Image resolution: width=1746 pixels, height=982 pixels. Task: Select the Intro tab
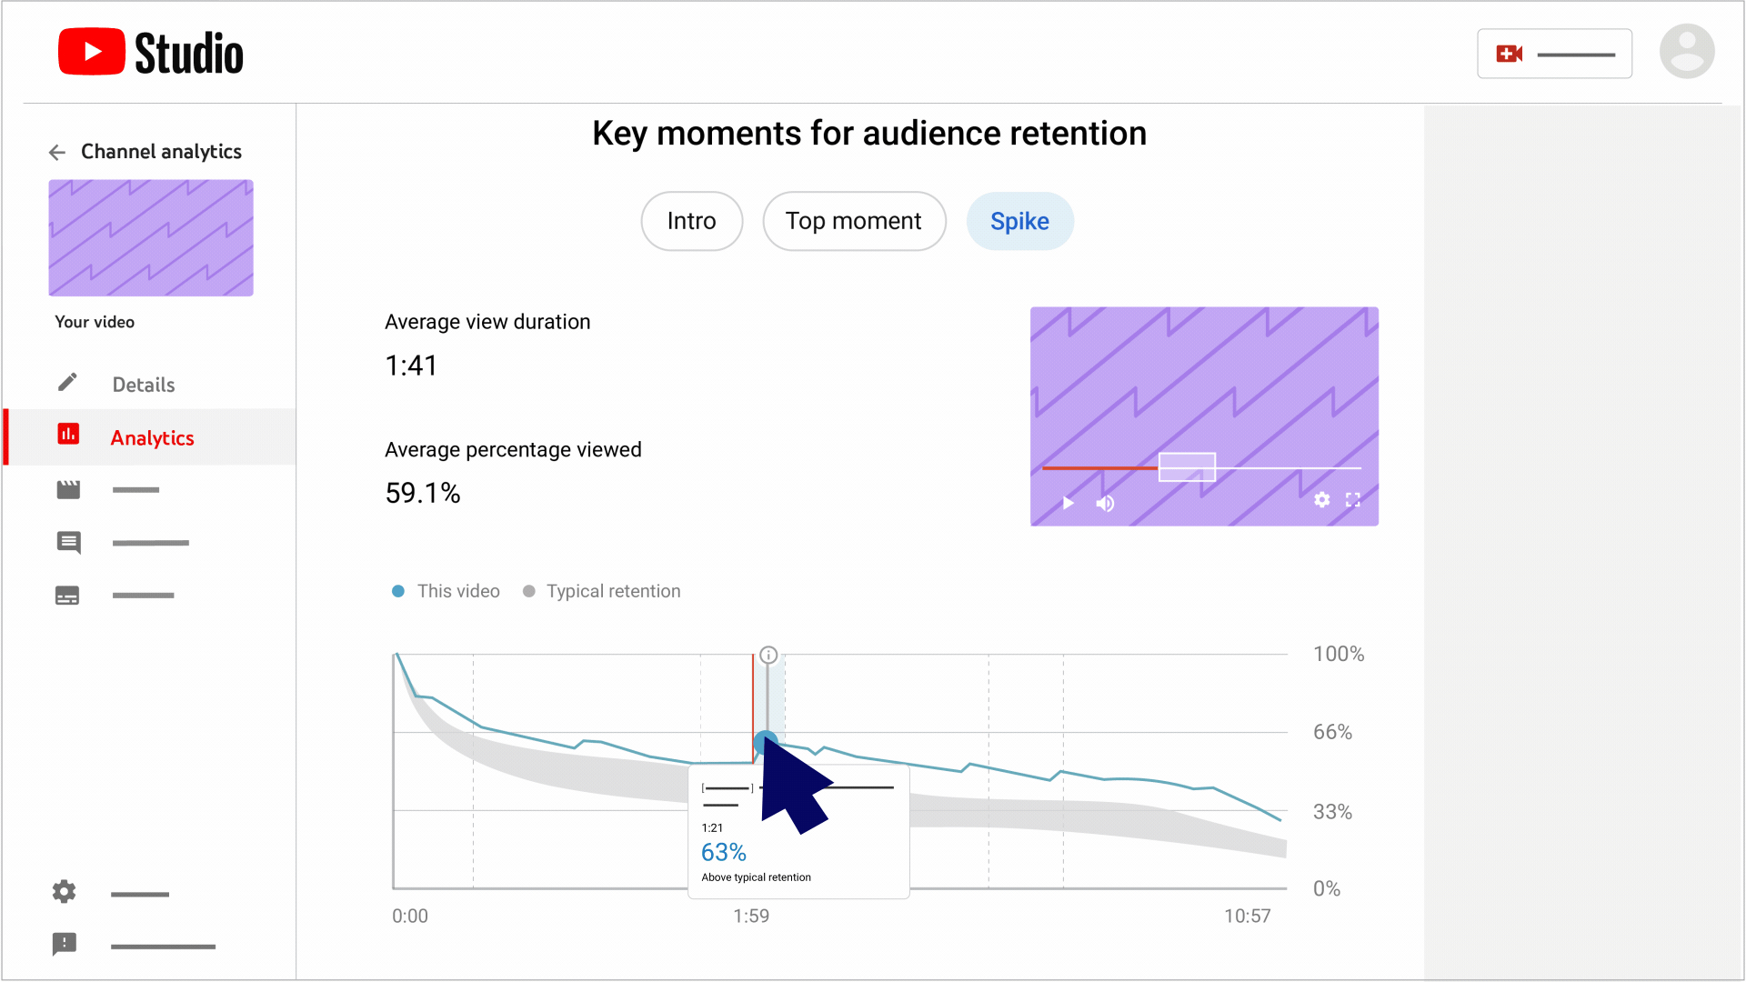coord(689,221)
